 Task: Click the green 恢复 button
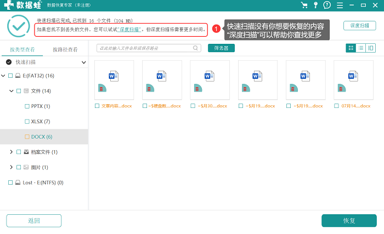click(x=349, y=220)
